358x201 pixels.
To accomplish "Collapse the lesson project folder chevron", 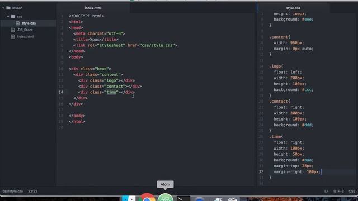I will click(x=3, y=8).
